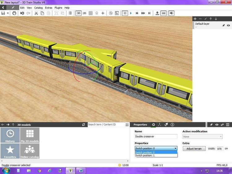Open the My 3D models tile

click(x=30, y=135)
